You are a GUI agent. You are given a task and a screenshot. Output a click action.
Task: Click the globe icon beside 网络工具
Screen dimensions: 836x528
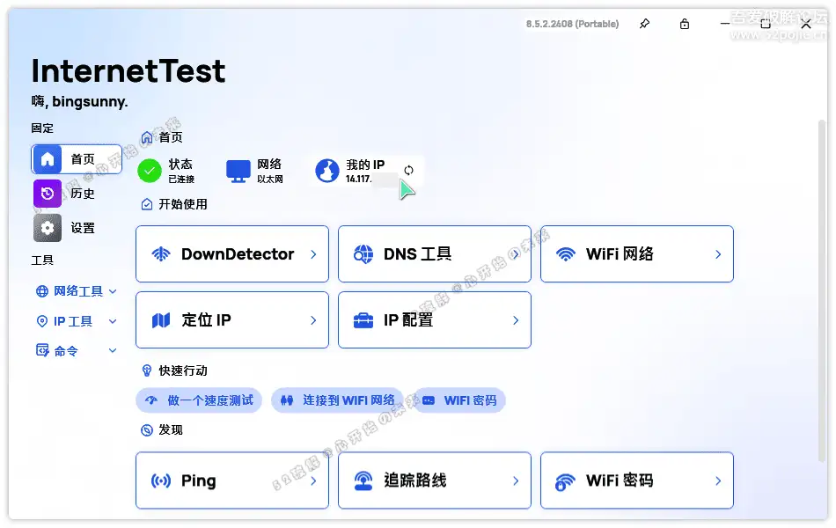click(41, 291)
